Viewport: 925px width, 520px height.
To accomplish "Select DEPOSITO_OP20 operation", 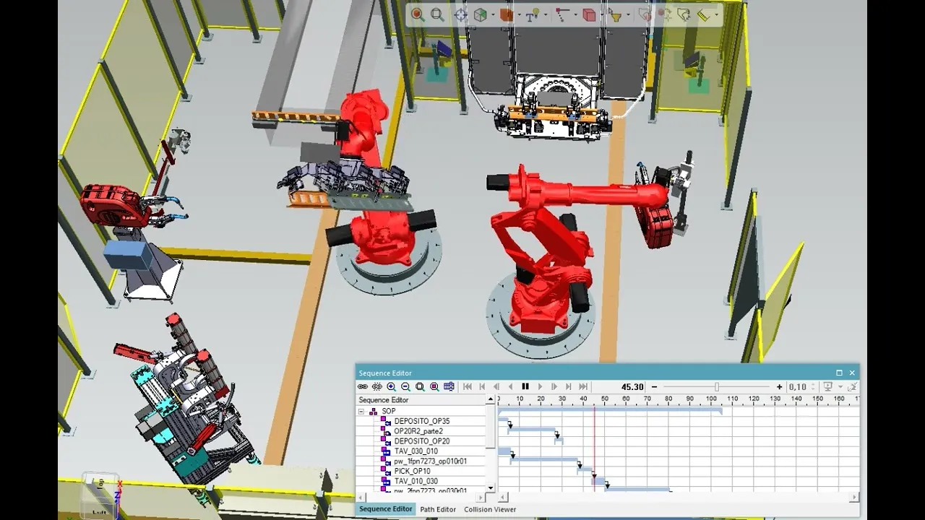I will click(422, 441).
